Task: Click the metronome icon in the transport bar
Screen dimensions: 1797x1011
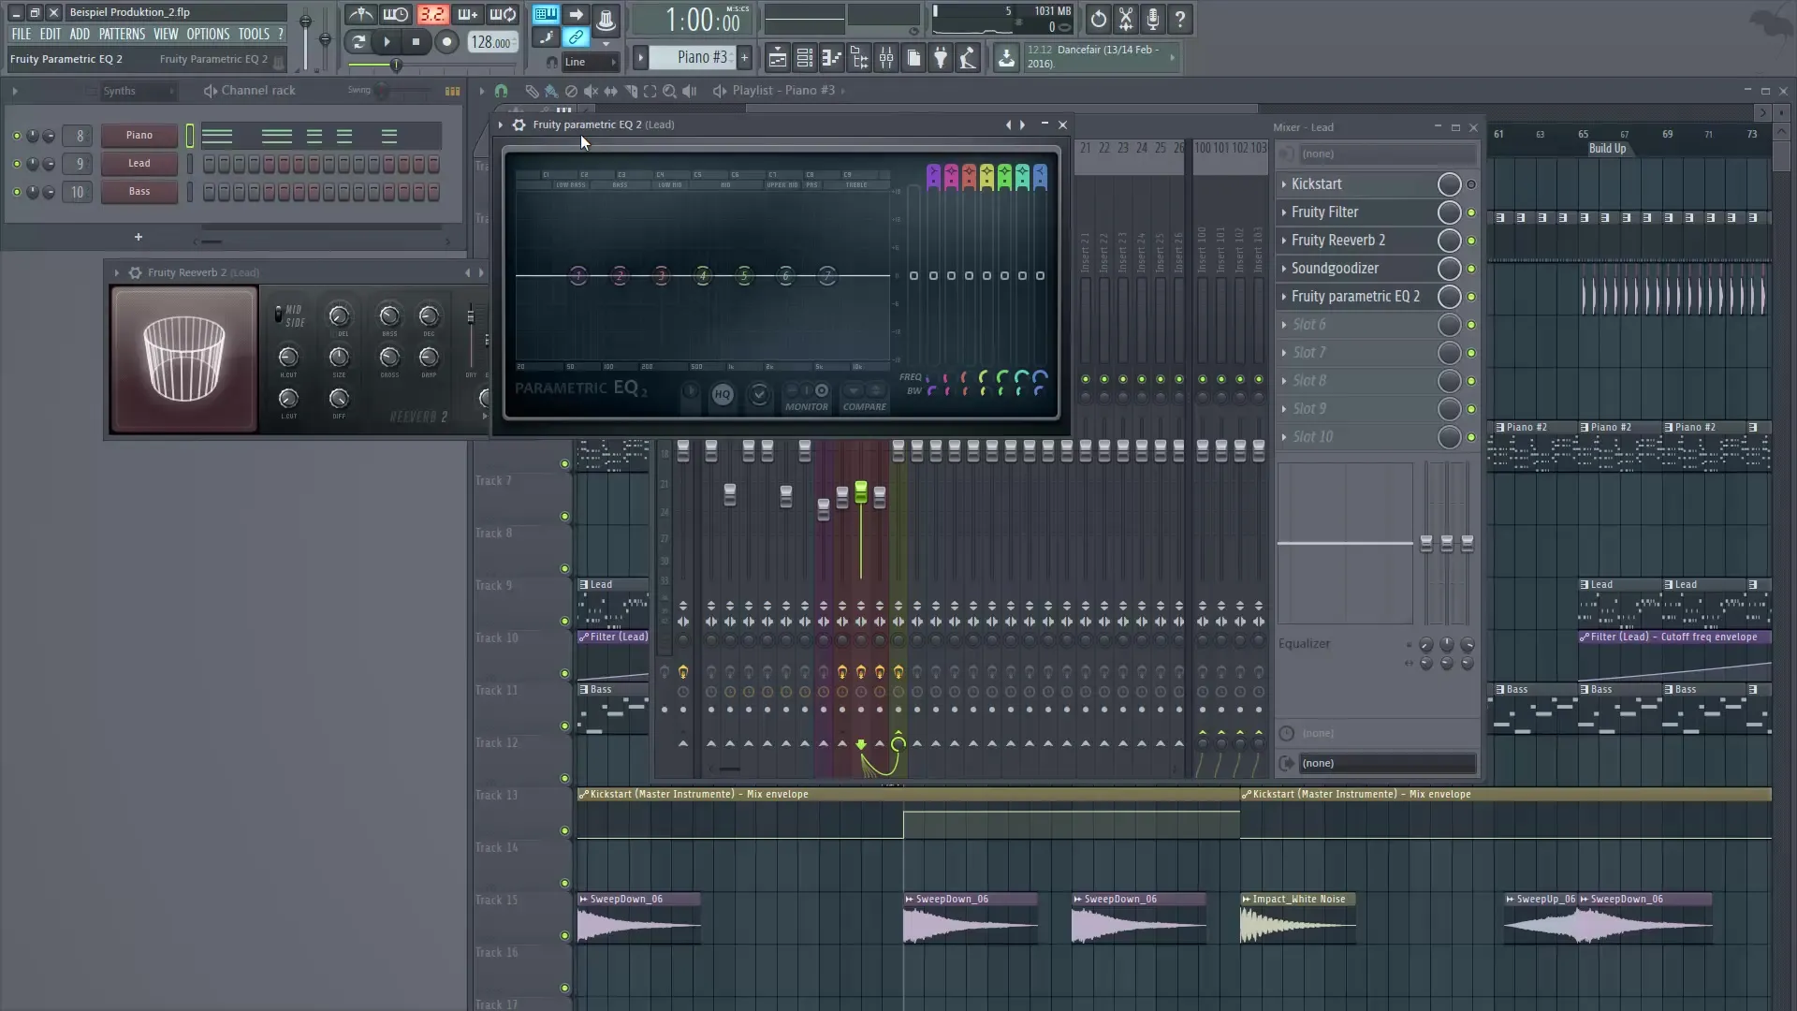Action: pyautogui.click(x=360, y=16)
